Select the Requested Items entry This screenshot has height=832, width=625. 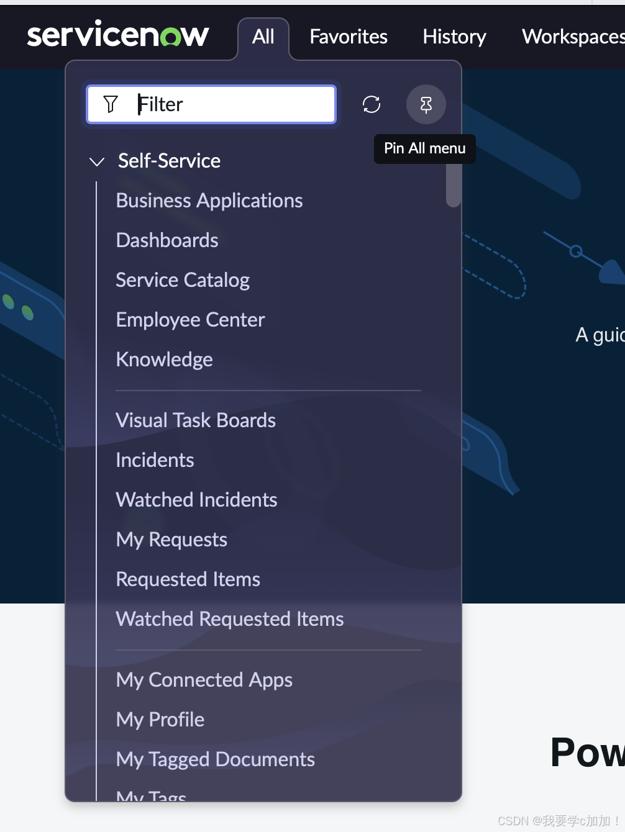pos(188,579)
